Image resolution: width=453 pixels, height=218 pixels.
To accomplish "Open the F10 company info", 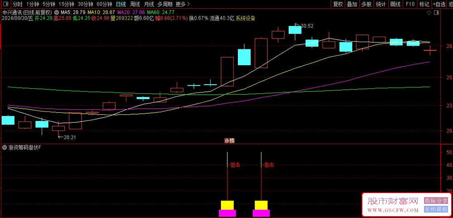I will pyautogui.click(x=410, y=4).
